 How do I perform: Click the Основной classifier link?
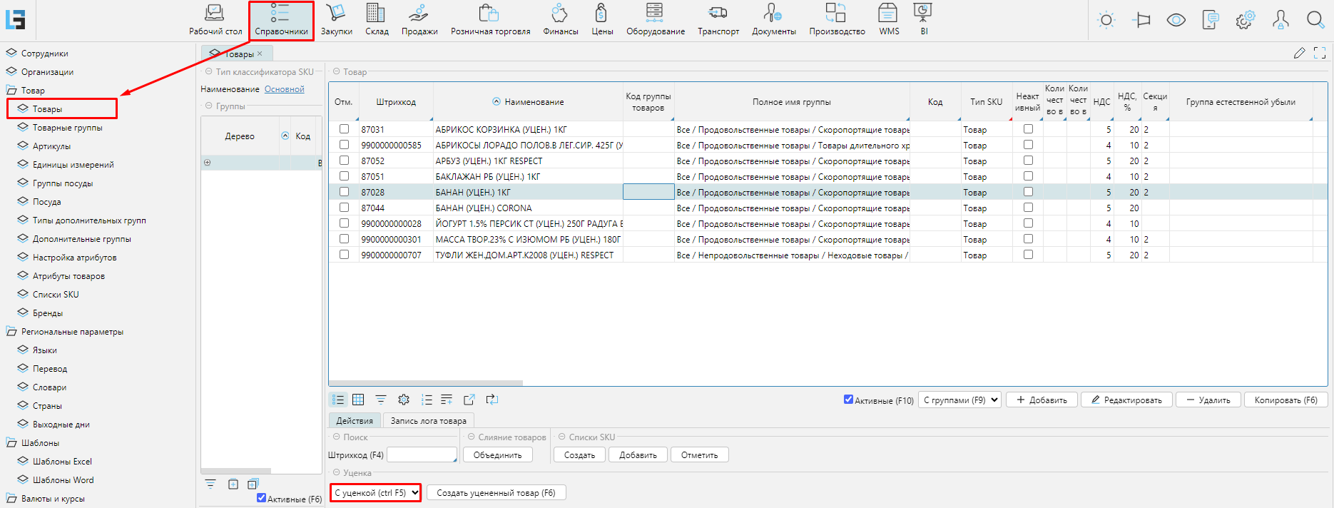[284, 89]
